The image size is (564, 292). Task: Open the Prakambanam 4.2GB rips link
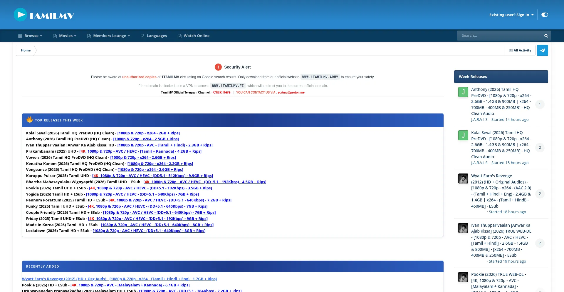click(x=140, y=151)
